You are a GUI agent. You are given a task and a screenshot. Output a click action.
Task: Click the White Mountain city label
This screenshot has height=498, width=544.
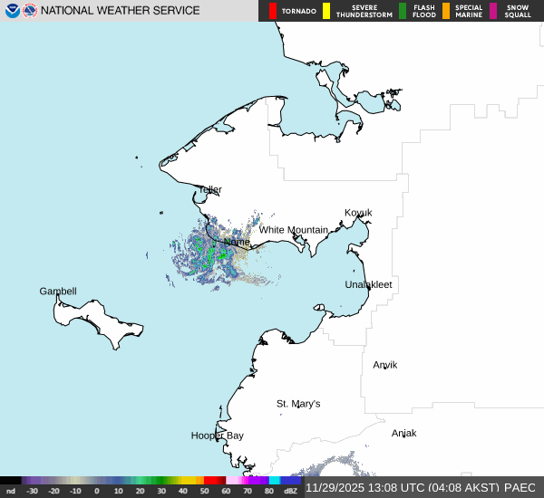[293, 230]
